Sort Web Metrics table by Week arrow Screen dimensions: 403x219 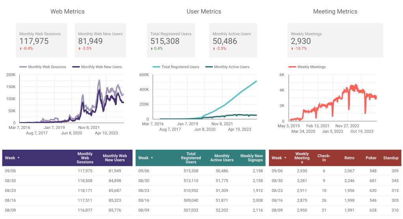pyautogui.click(x=19, y=158)
